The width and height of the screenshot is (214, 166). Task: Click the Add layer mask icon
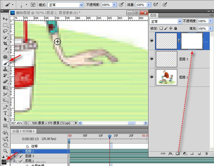coord(178,154)
